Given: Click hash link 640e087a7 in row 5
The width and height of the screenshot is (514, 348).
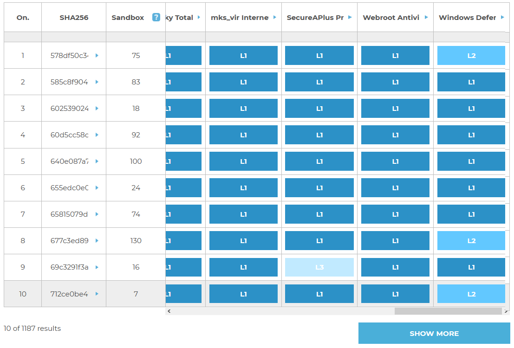Looking at the screenshot, I should point(69,161).
